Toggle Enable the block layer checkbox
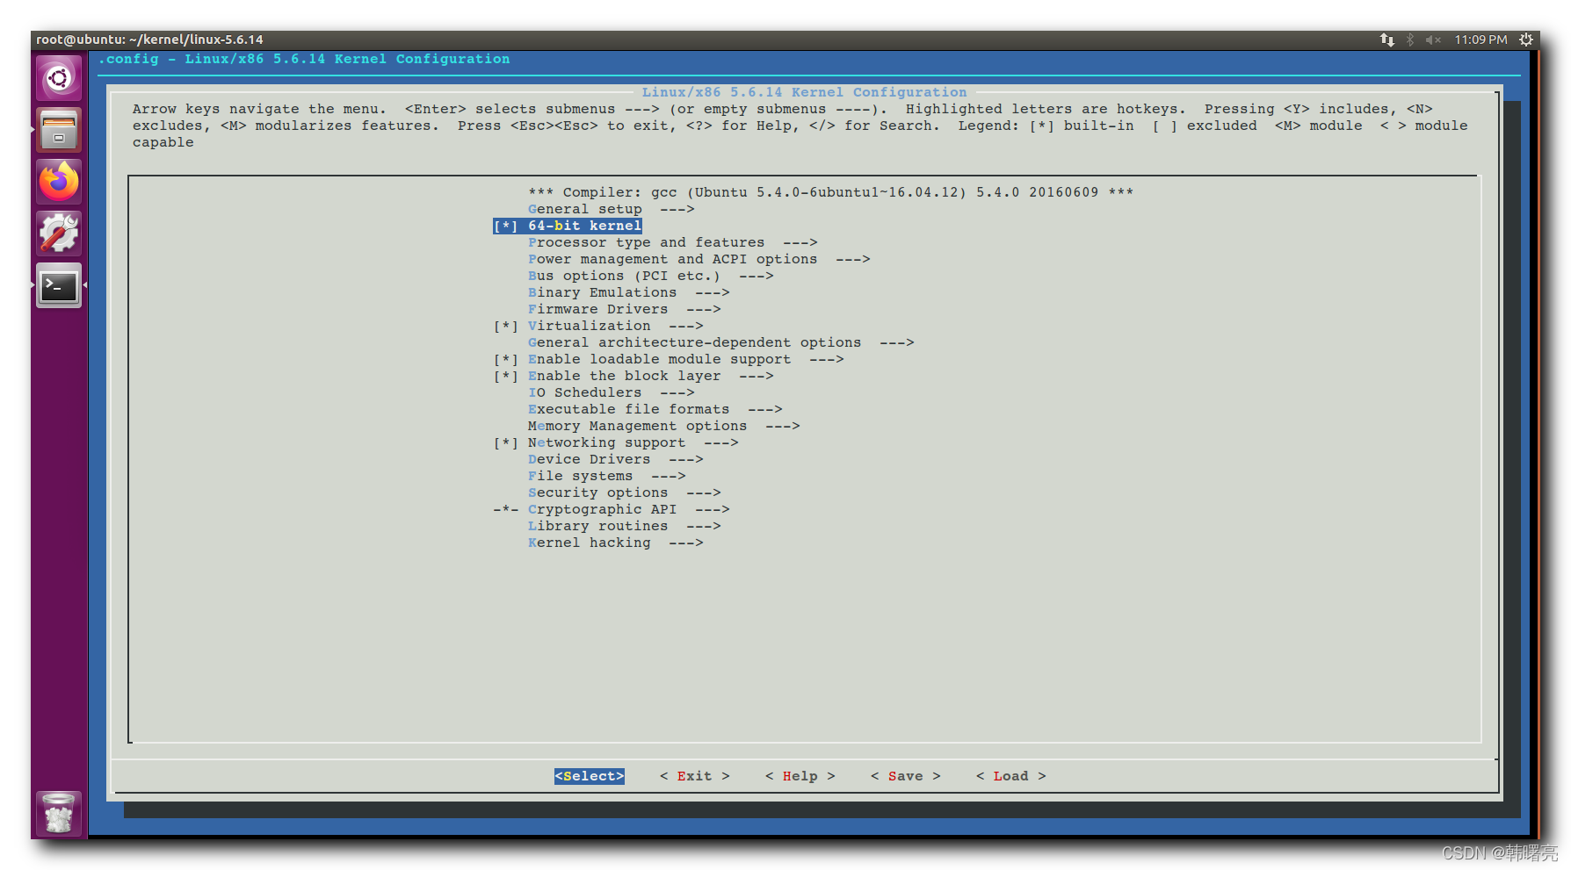 [x=505, y=376]
